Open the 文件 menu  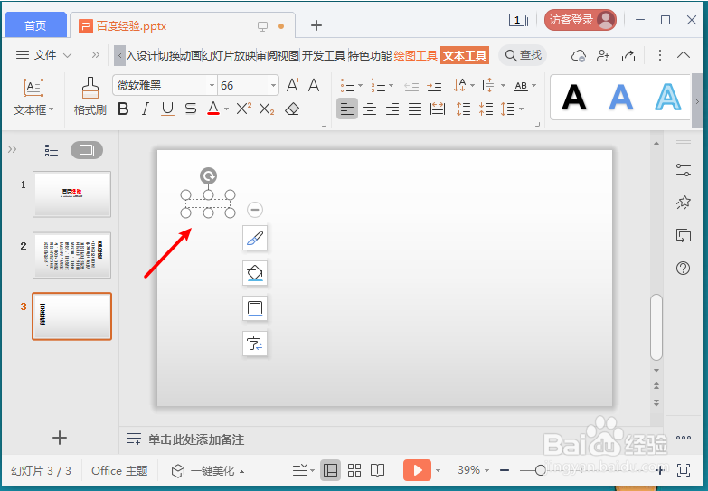coord(43,55)
